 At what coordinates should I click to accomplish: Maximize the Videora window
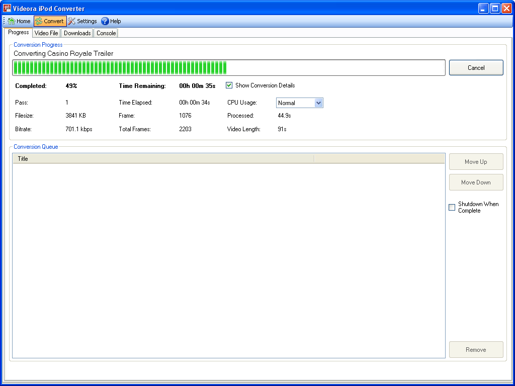(x=495, y=8)
